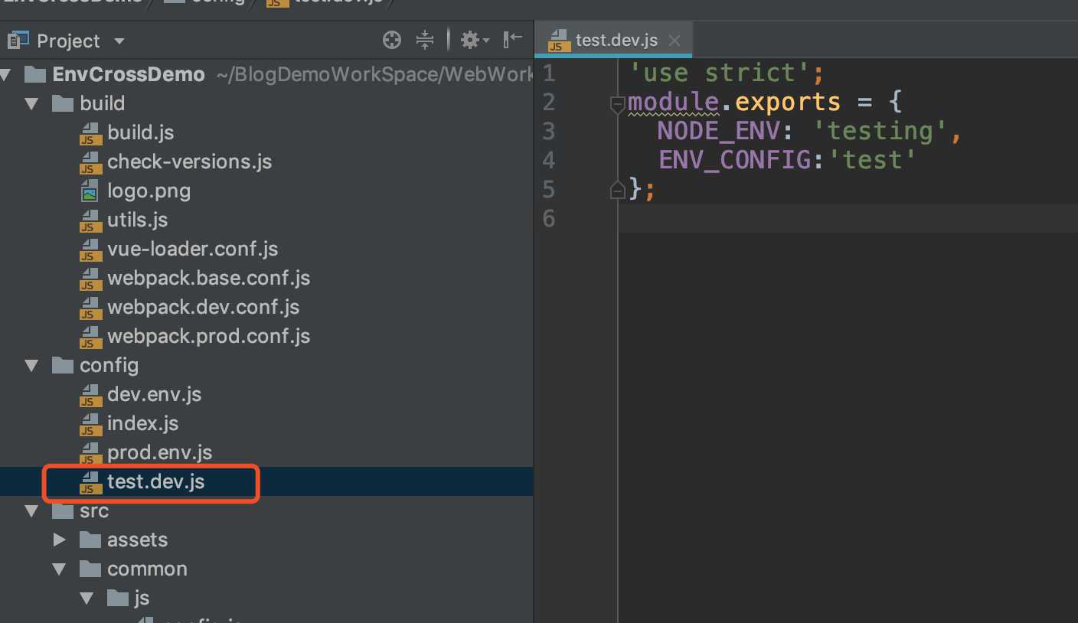
Task: Hide the Project tool window
Action: [513, 39]
